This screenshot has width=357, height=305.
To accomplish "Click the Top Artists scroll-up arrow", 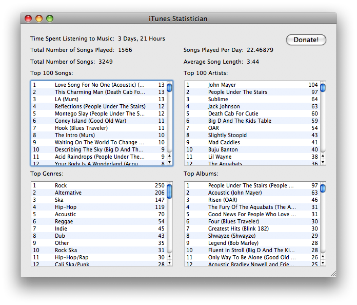I will pos(323,156).
